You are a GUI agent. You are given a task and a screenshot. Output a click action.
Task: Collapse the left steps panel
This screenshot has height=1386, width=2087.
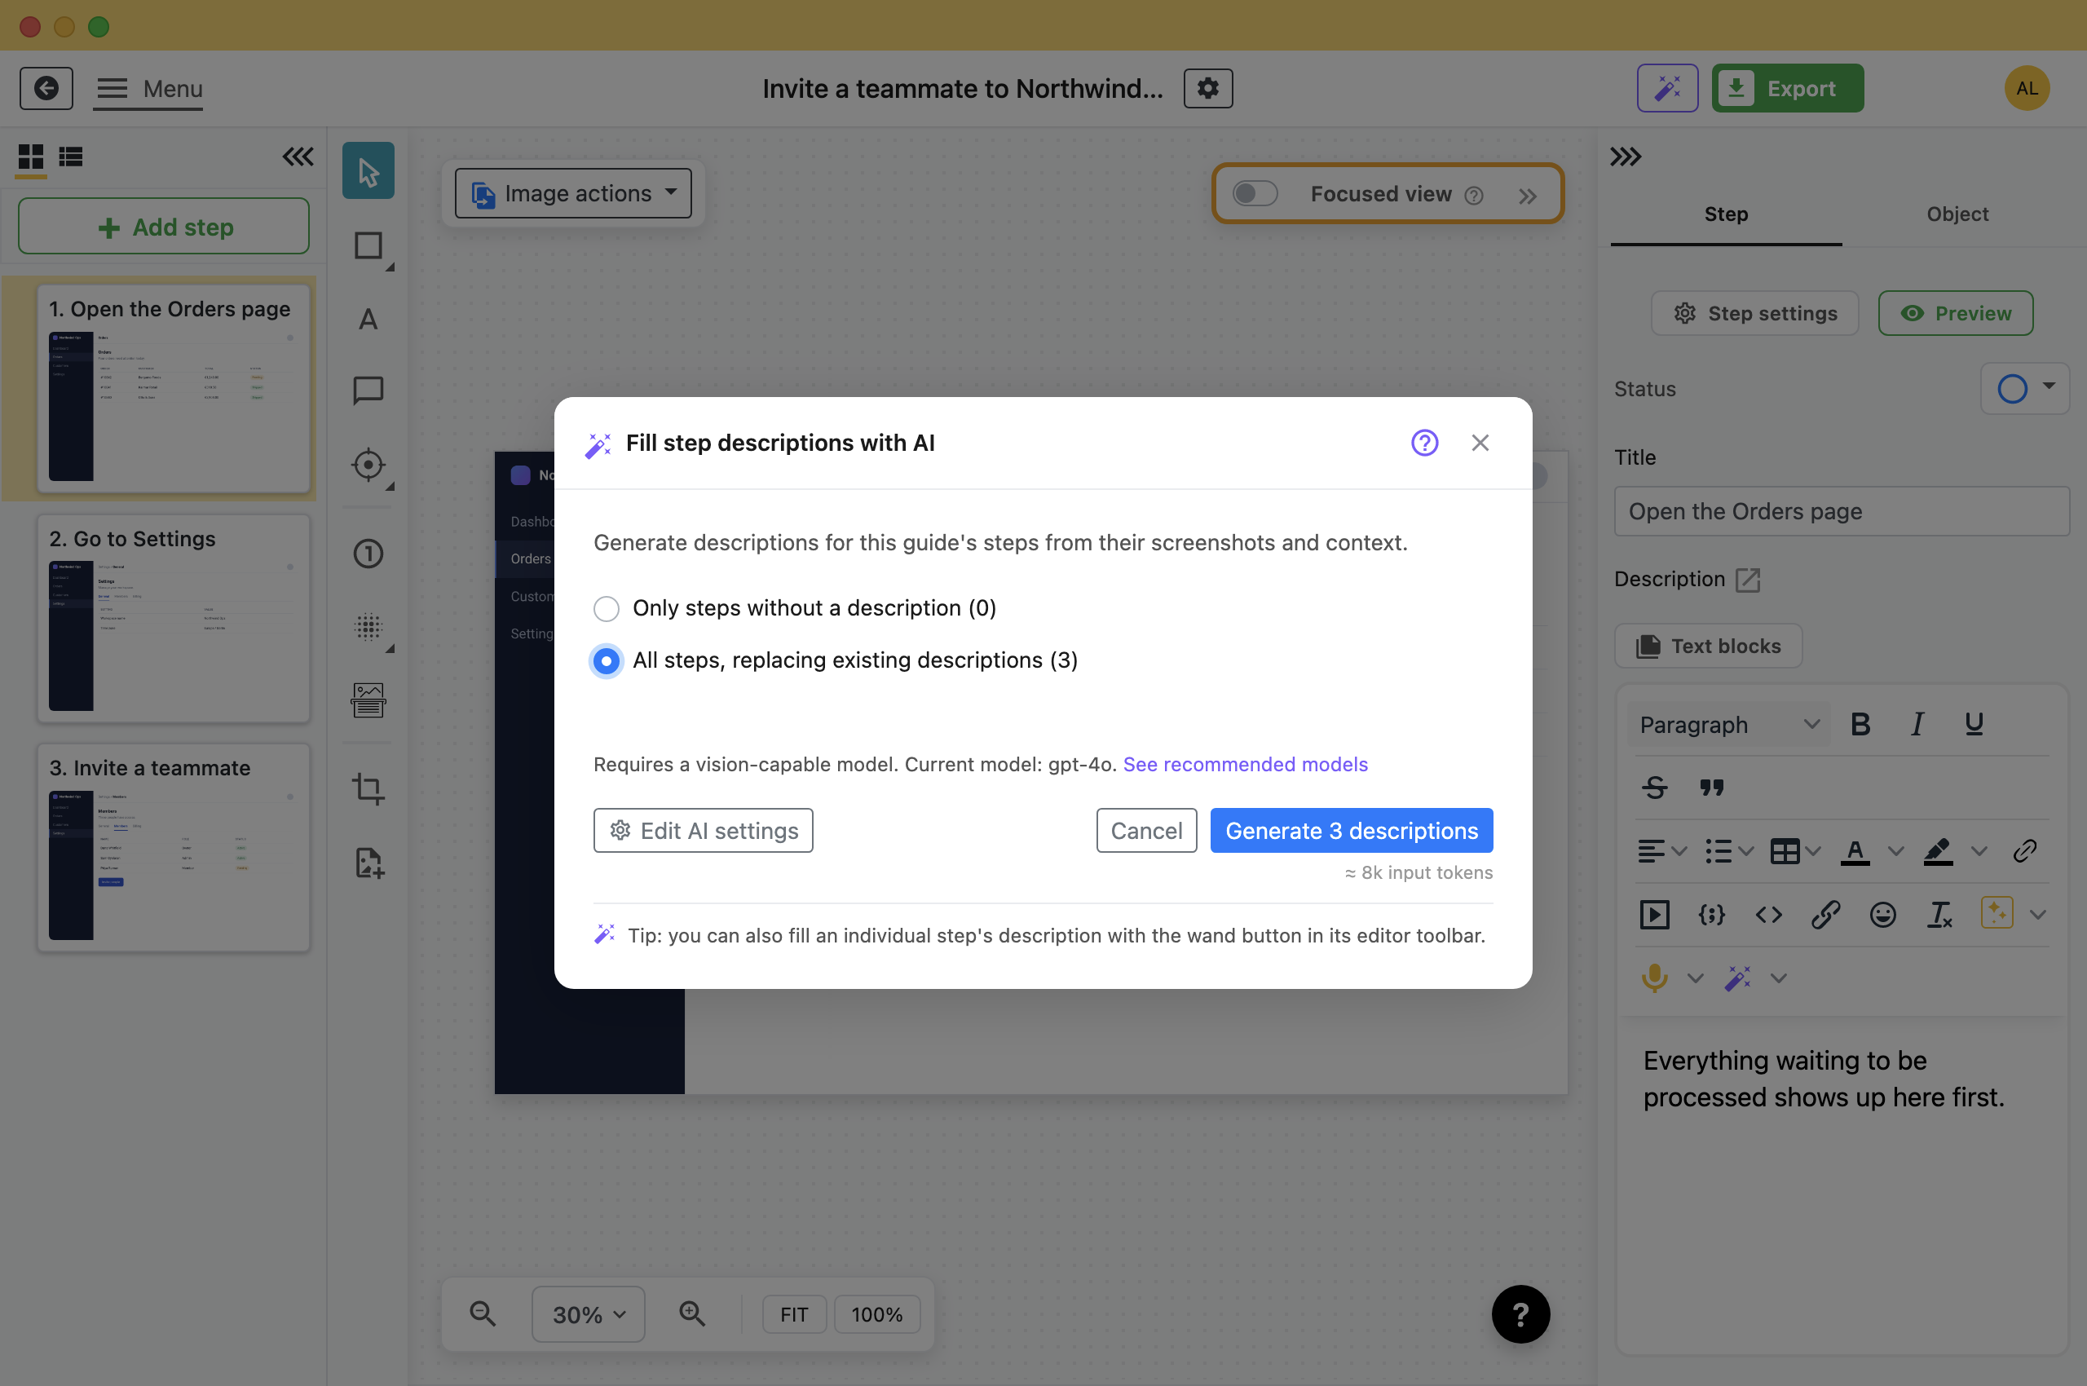298,157
